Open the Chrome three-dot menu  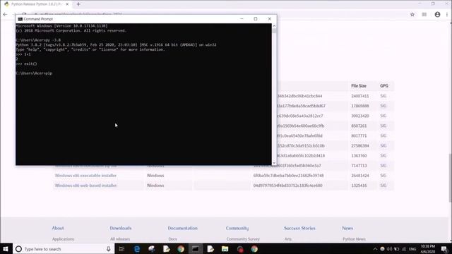447,14
